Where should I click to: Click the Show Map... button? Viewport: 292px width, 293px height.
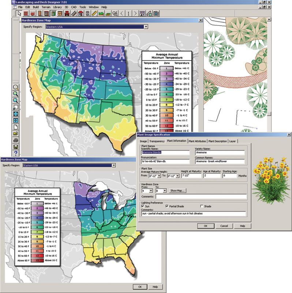[178, 191]
